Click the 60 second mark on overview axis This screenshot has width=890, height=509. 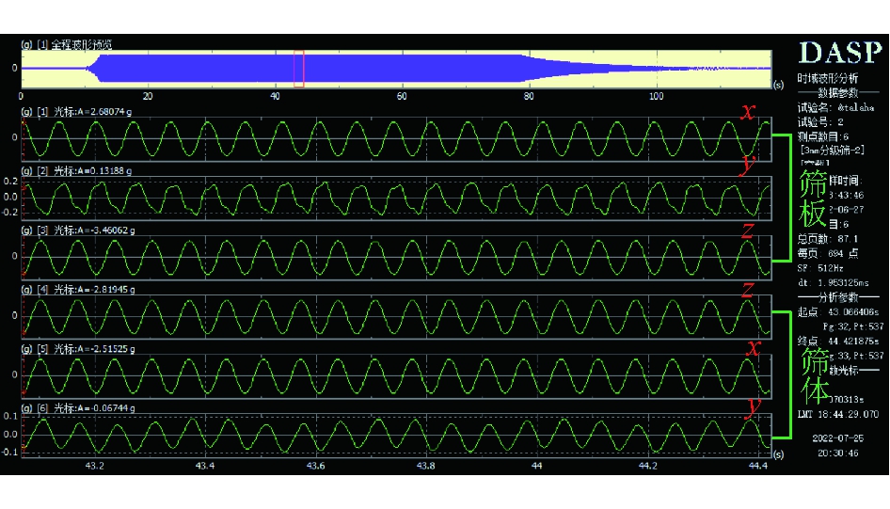tap(402, 96)
